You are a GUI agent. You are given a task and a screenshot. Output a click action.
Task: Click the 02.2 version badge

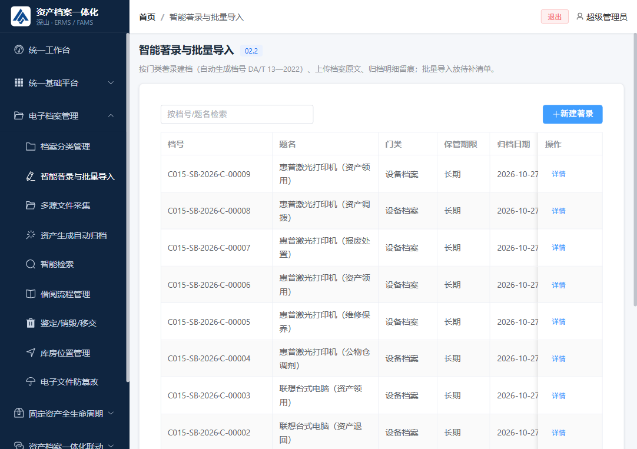coord(251,51)
